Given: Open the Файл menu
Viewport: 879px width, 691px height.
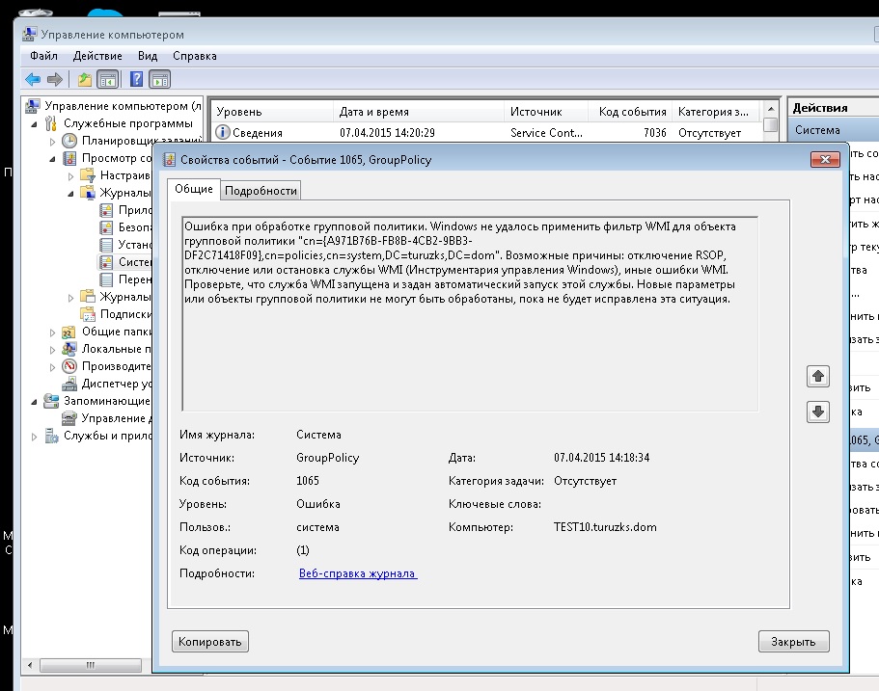Looking at the screenshot, I should tap(43, 56).
